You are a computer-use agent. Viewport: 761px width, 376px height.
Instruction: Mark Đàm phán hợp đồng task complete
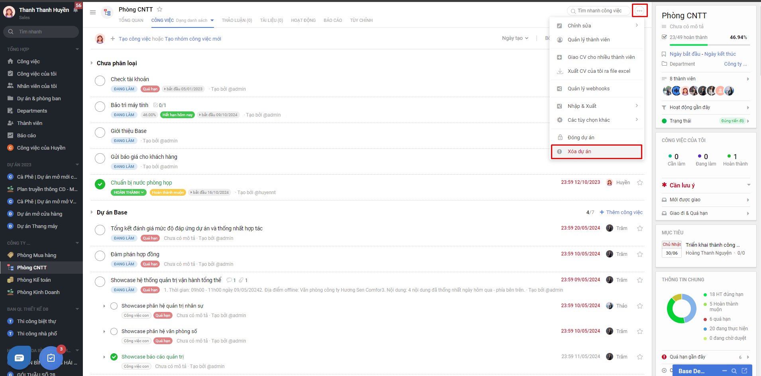tap(100, 256)
